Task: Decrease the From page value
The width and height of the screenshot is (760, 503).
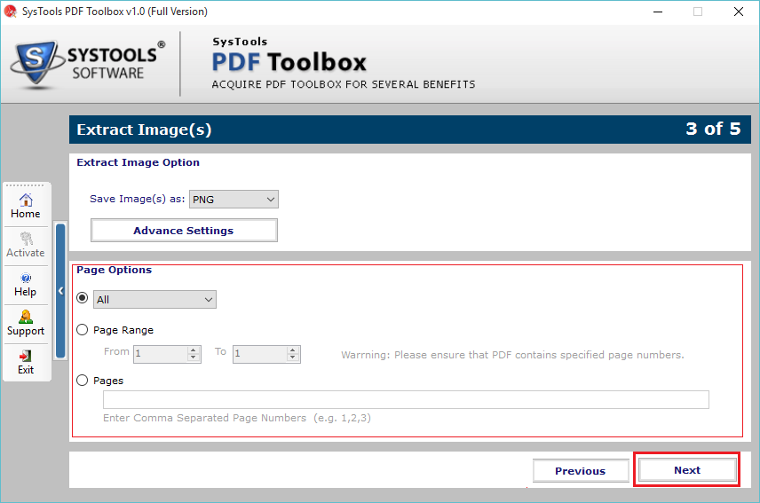Action: [x=194, y=358]
